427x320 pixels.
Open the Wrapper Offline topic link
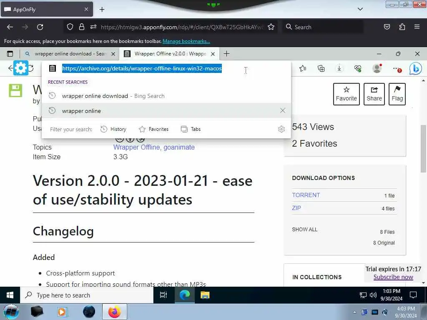(136, 147)
